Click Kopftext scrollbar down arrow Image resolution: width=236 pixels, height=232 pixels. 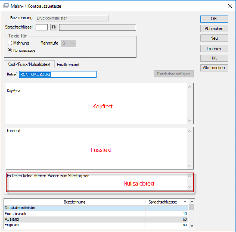(190, 121)
